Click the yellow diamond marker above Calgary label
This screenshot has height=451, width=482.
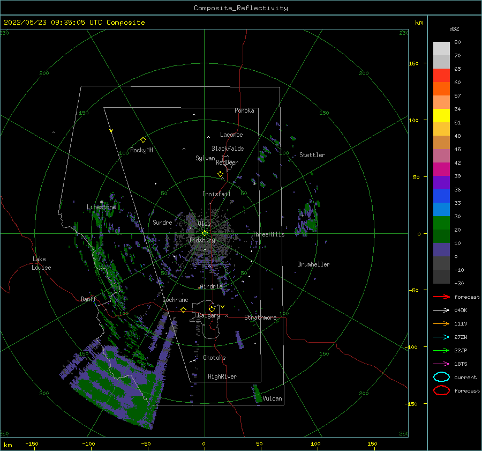[212, 309]
